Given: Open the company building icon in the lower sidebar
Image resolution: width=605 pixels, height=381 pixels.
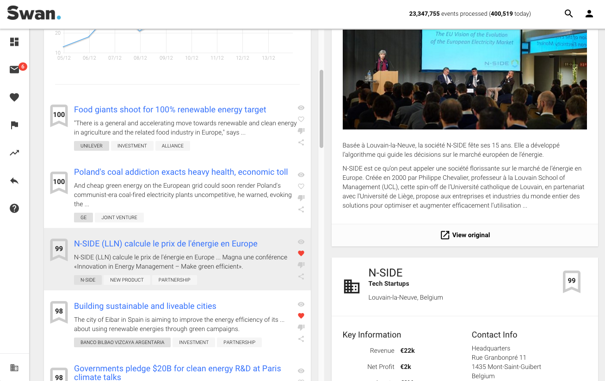Looking at the screenshot, I should click(14, 368).
